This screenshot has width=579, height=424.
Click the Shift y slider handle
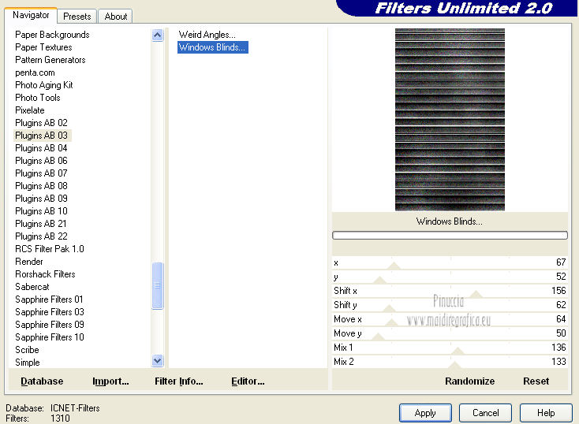pyautogui.click(x=388, y=308)
